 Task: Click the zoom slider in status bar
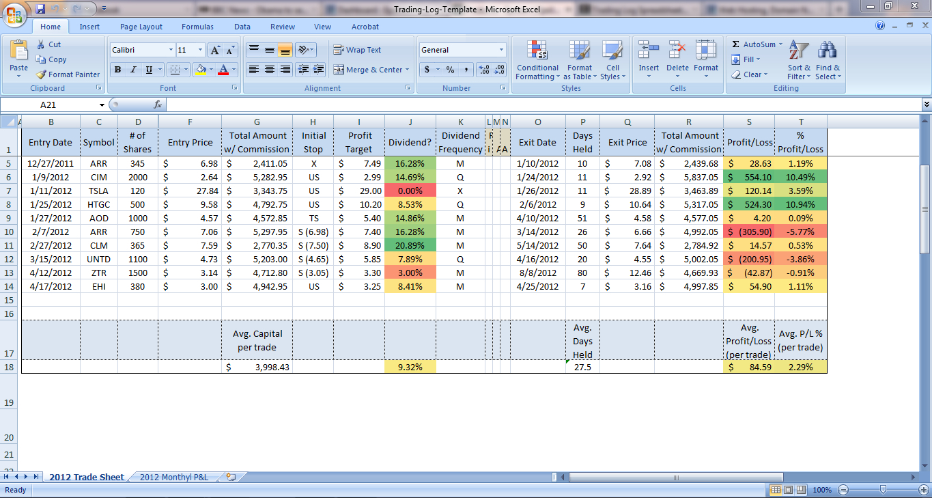[x=883, y=490]
